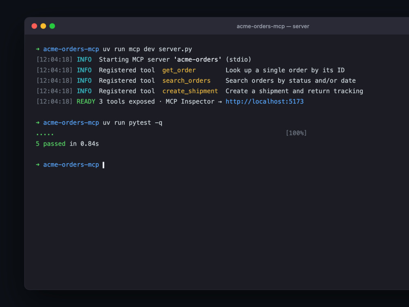409x307 pixels.
Task: Select the search_orders tool name
Action: pyautogui.click(x=187, y=81)
